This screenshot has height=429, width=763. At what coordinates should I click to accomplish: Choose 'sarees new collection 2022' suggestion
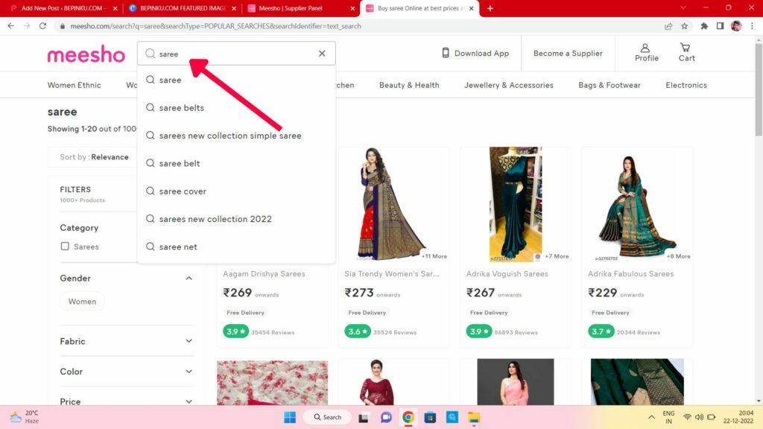pos(236,219)
